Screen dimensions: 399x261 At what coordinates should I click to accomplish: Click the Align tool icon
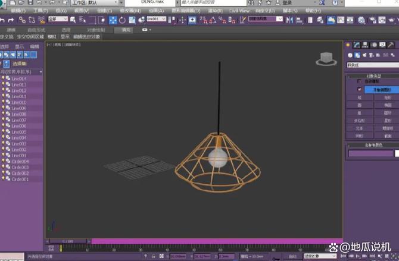point(299,20)
